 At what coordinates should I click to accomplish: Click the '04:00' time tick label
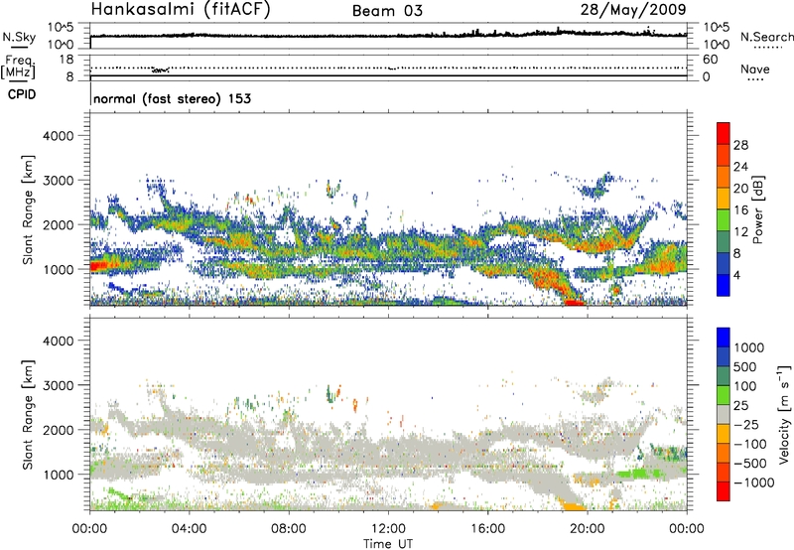point(189,529)
